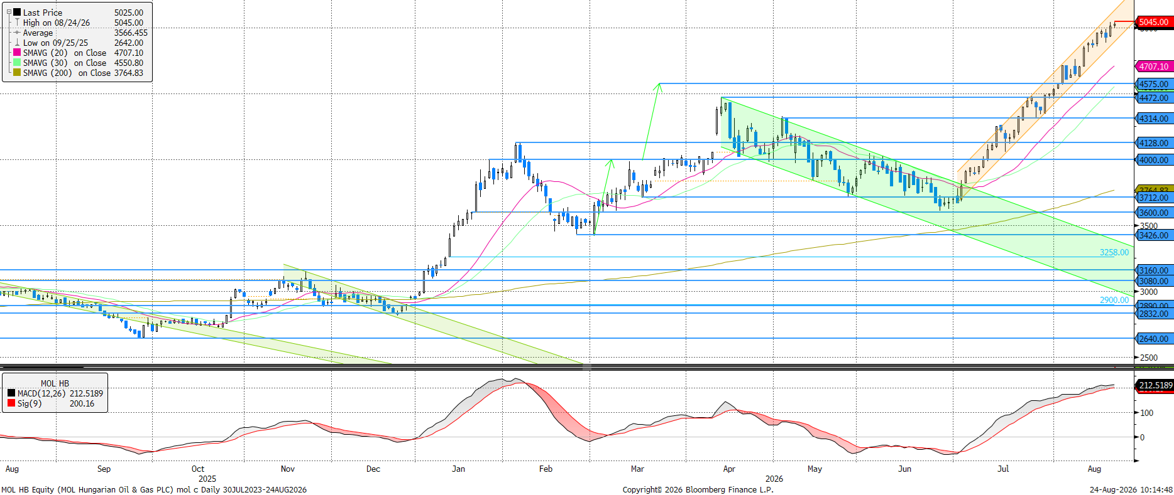Collapse the Last Price legend tree
The image size is (1174, 495).
click(x=9, y=12)
